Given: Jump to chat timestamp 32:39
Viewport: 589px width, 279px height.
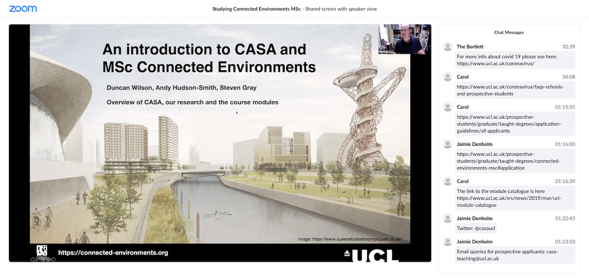Looking at the screenshot, I should [568, 47].
